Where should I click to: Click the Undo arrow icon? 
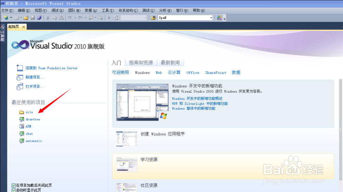70,18
